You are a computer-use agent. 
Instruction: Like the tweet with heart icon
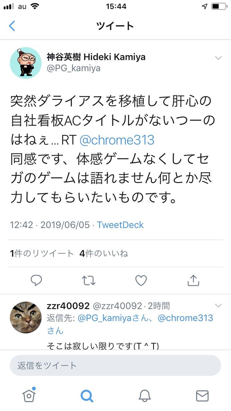point(141,280)
